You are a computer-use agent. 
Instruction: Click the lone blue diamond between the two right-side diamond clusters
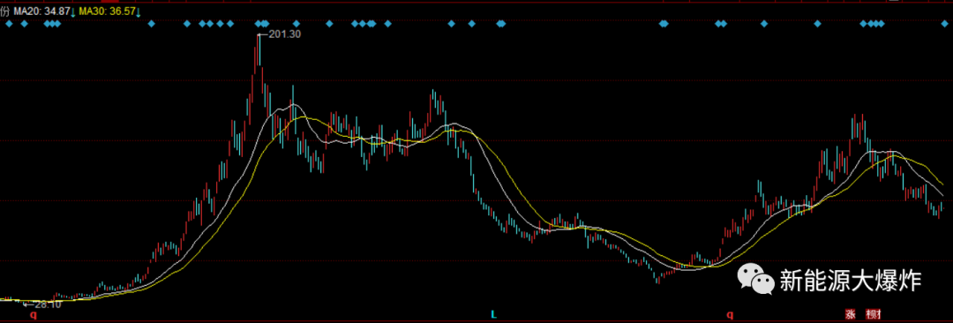point(764,24)
